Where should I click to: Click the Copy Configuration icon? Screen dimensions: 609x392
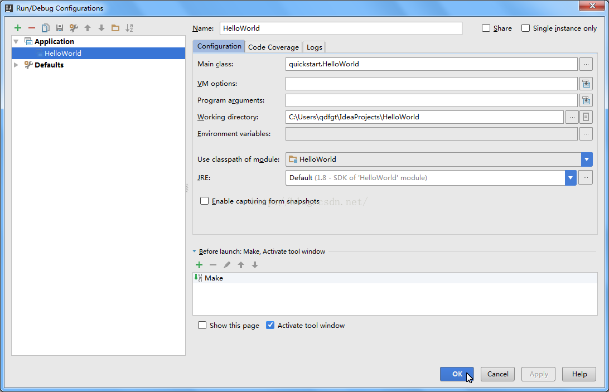point(46,28)
